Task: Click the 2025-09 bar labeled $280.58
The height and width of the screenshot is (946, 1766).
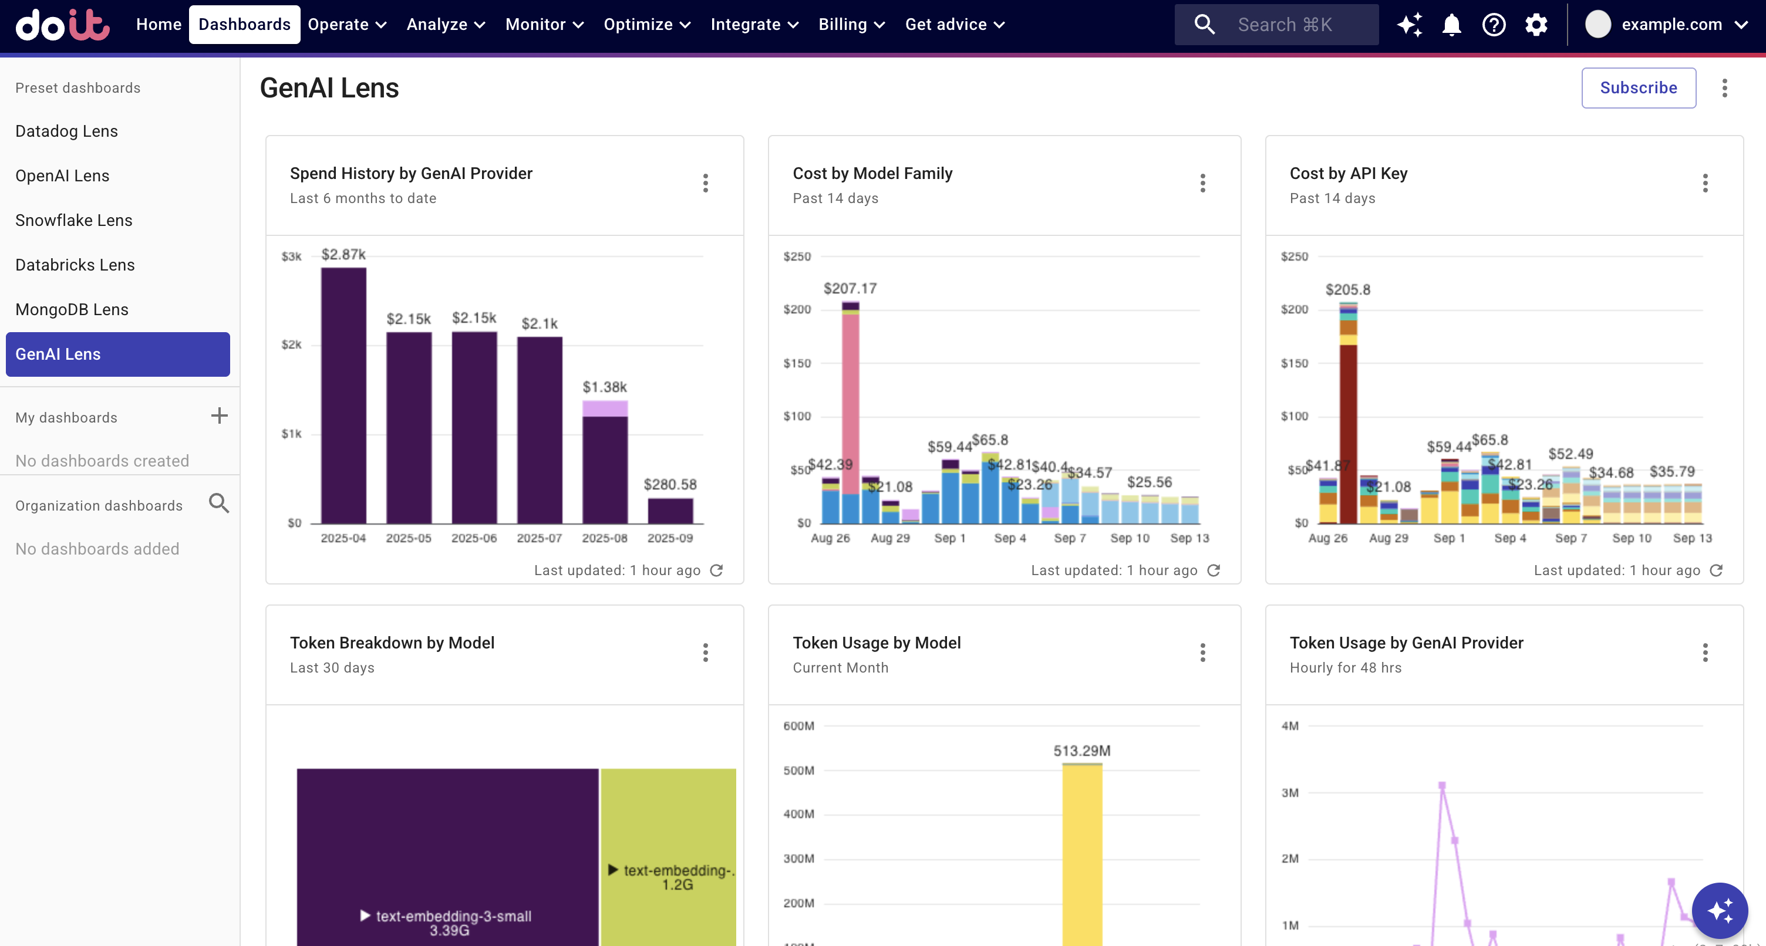Action: click(670, 511)
